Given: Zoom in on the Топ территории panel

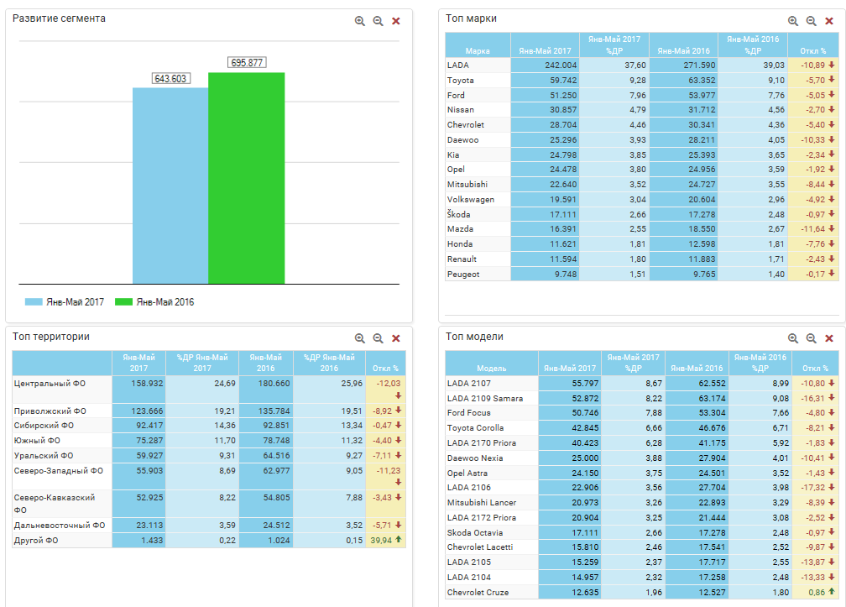Looking at the screenshot, I should tap(360, 338).
